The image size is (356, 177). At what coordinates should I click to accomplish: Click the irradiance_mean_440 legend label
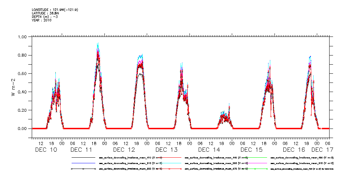pos(216,157)
